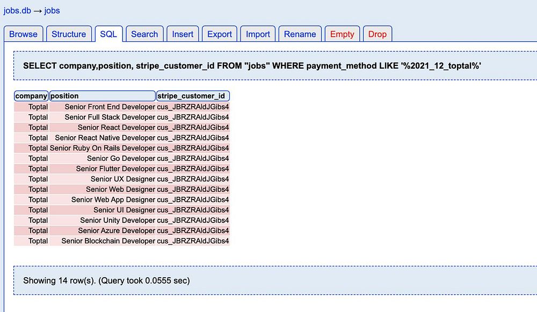The width and height of the screenshot is (537, 312).
Task: Select the Senior Unity Developer cell
Action: (x=103, y=220)
